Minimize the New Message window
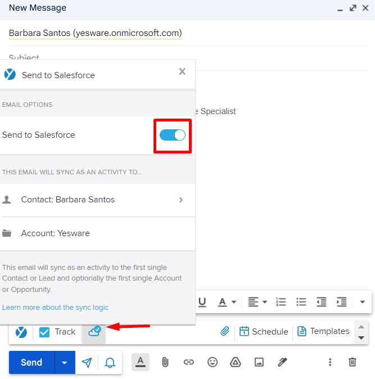This screenshot has height=379, width=375. pyautogui.click(x=340, y=9)
